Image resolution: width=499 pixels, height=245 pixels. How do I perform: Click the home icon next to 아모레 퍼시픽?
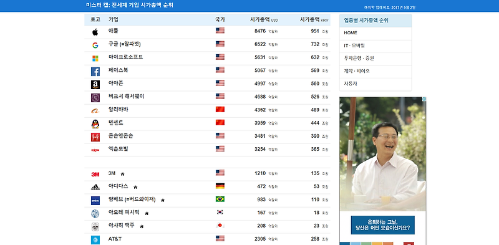(147, 213)
